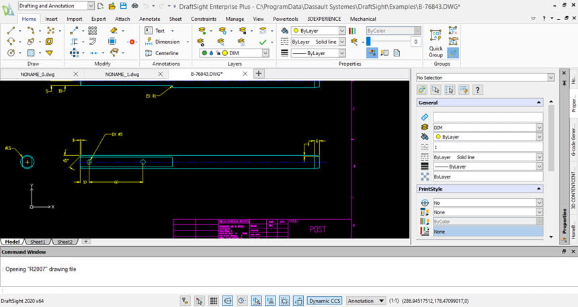Close the Command Window
The image size is (578, 307).
click(573, 251)
